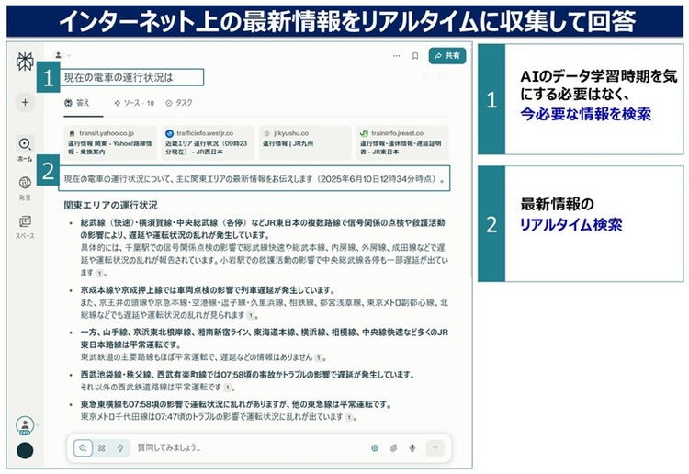Select the Labs lightbulb mode icon
The width and height of the screenshot is (689, 474).
120,448
